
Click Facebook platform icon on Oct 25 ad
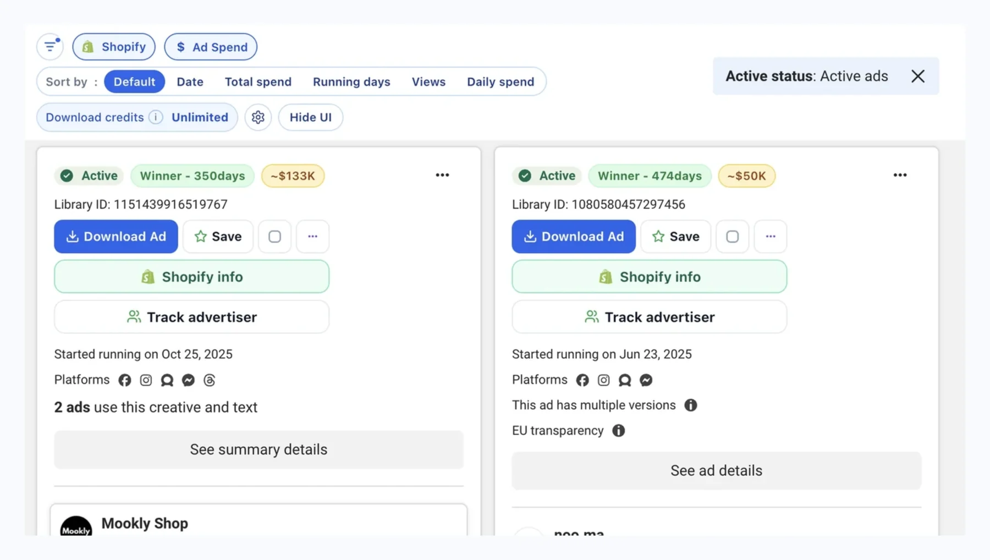[125, 380]
